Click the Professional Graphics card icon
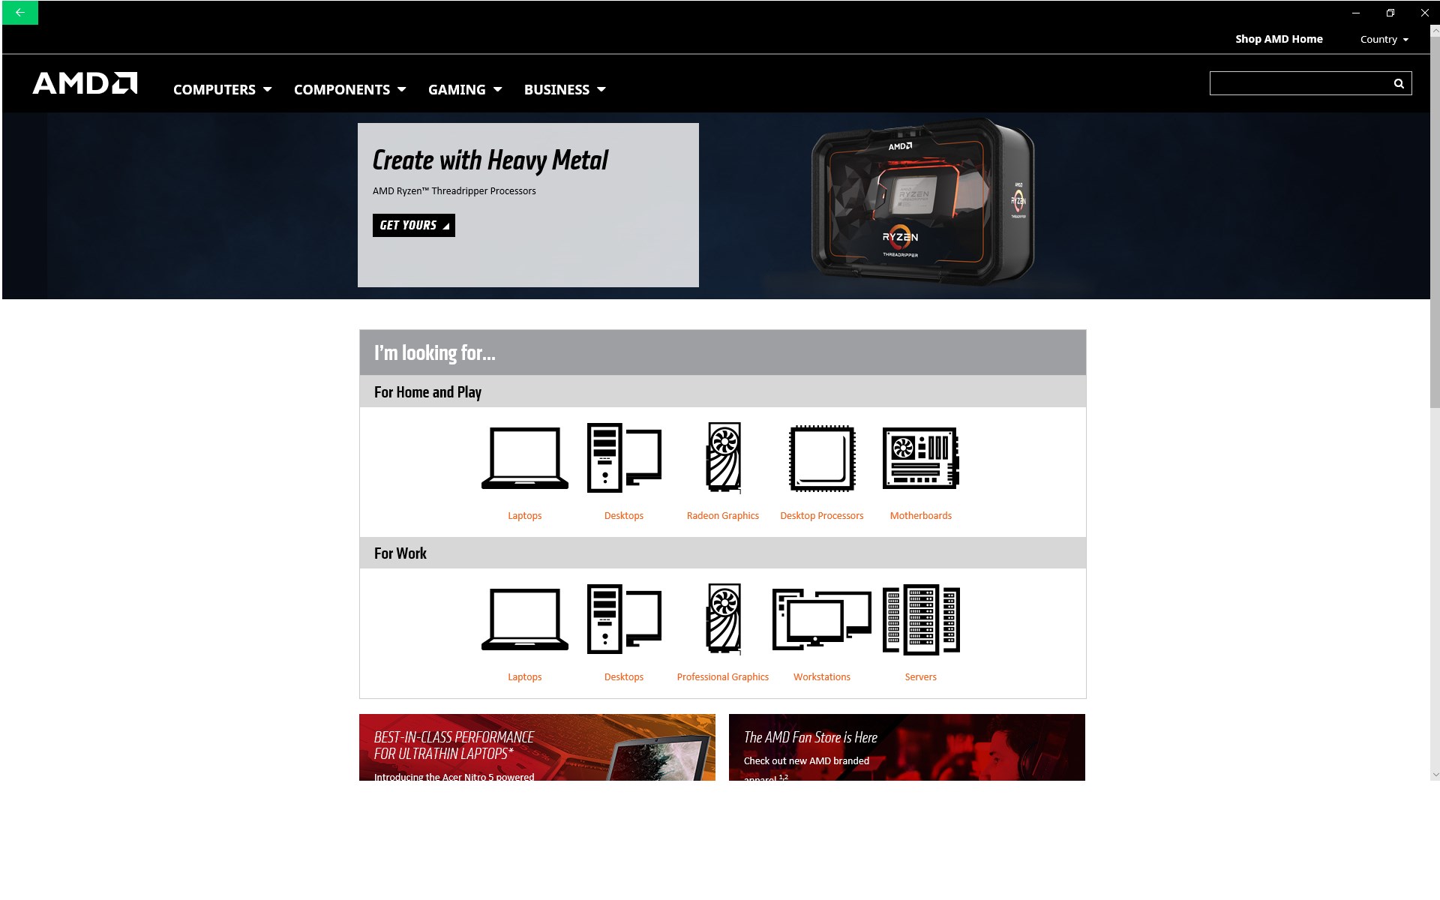 (723, 619)
